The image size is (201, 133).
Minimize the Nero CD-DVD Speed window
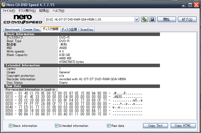[x=184, y=5]
